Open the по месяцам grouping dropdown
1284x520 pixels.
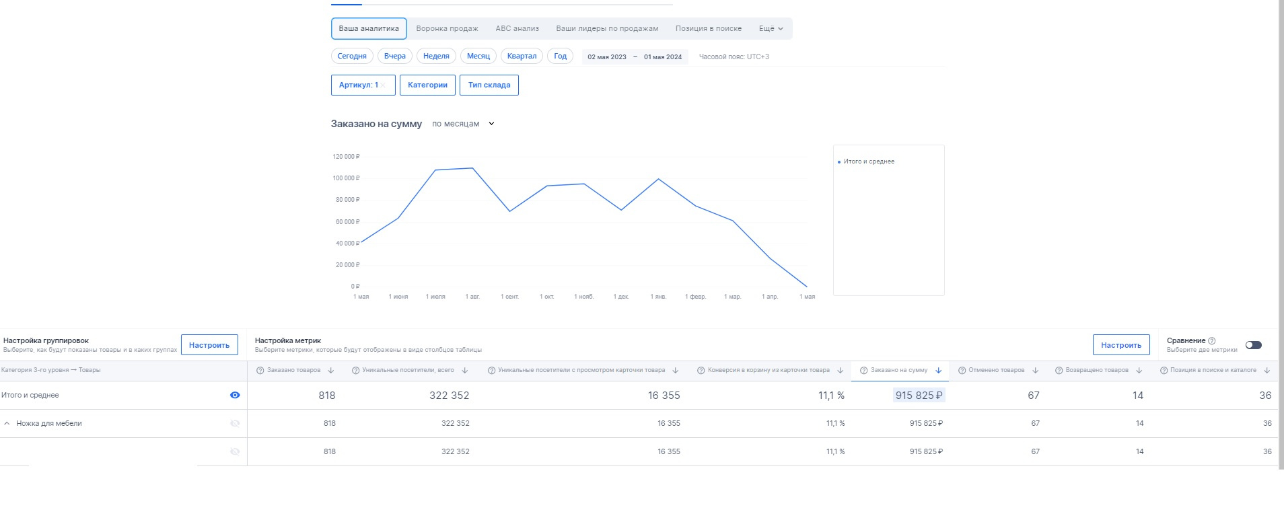tap(463, 124)
